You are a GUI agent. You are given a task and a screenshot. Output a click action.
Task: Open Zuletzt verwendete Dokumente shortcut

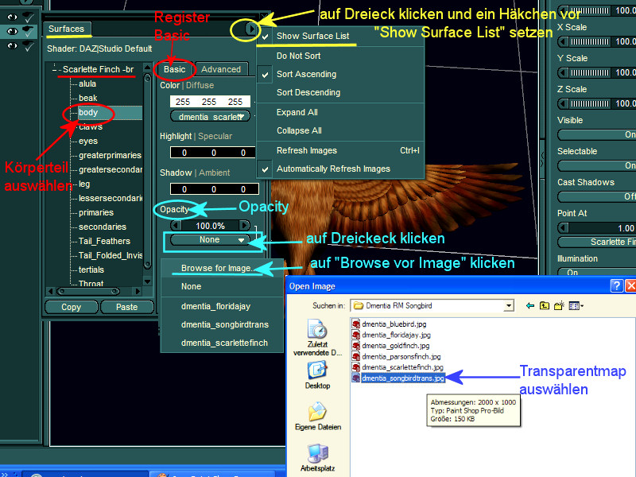tap(317, 337)
